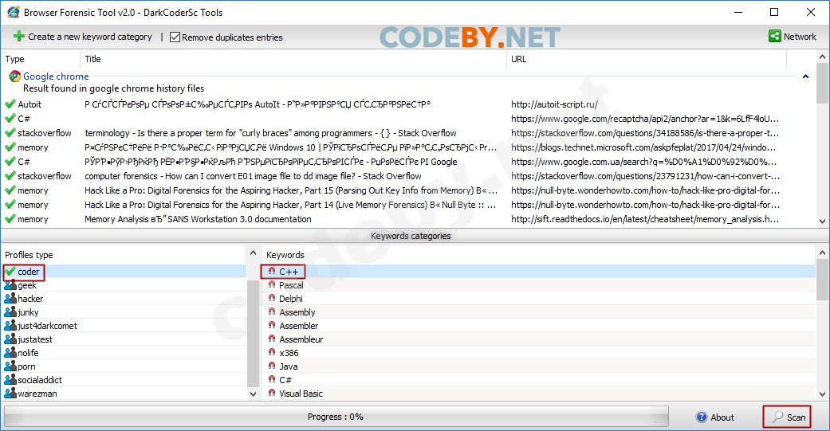Click the Progress 0% bar
This screenshot has height=431, width=830.
coord(336,417)
